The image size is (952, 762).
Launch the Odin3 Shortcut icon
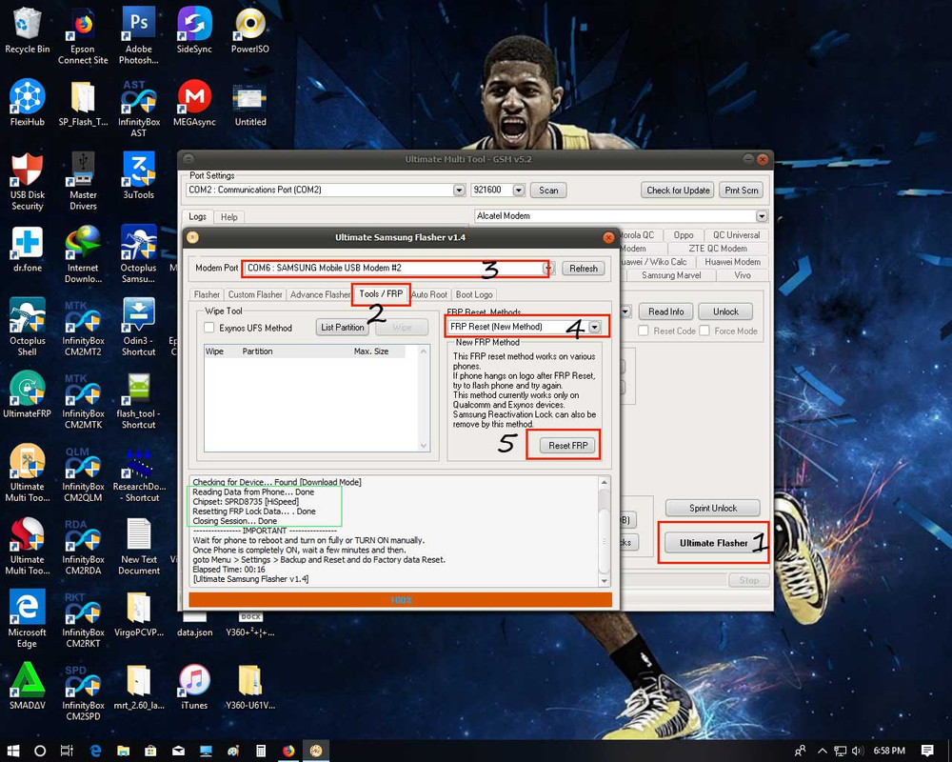138,327
